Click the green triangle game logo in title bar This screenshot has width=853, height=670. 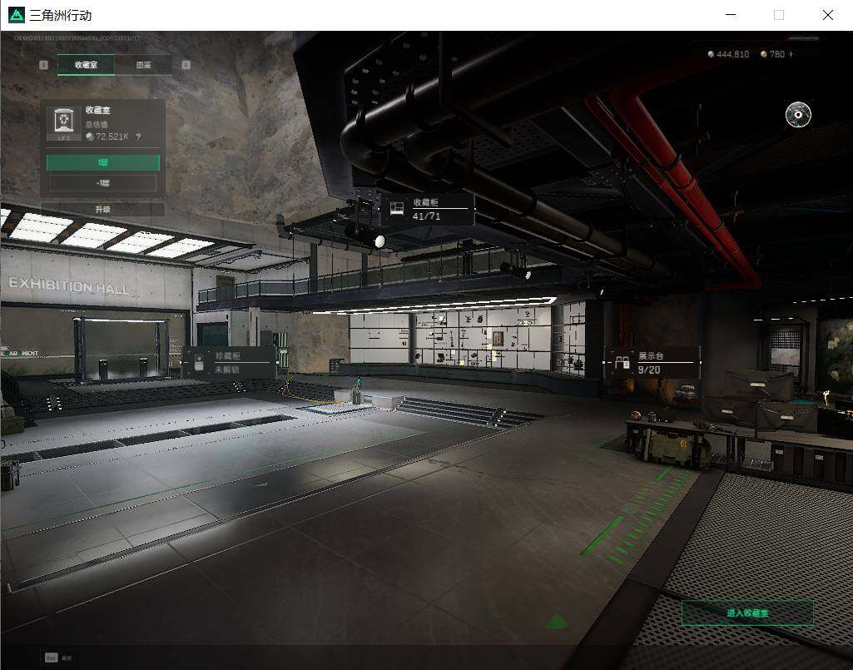pyautogui.click(x=17, y=15)
